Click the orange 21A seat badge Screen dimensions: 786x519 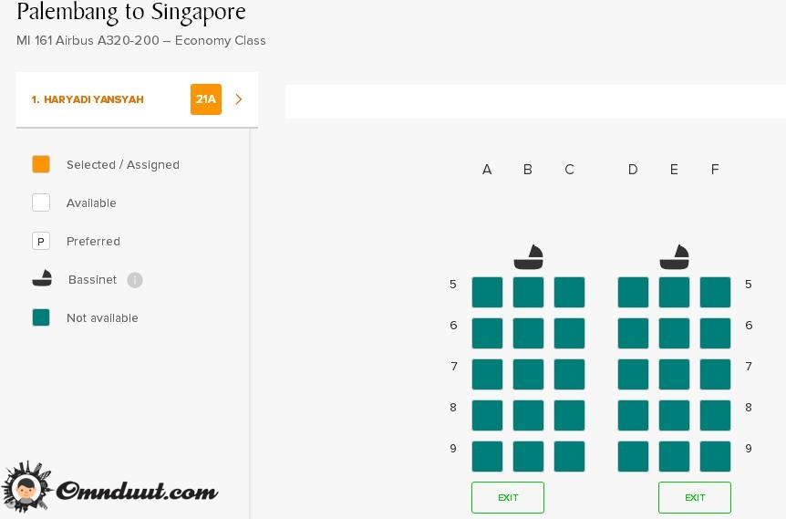(206, 99)
